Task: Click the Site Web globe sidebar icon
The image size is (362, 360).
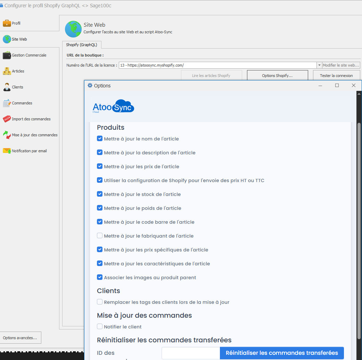Action: tap(7, 39)
